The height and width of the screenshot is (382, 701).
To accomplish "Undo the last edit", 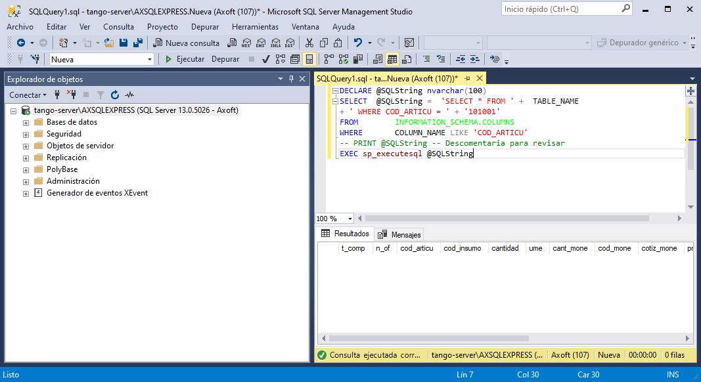I will click(357, 43).
